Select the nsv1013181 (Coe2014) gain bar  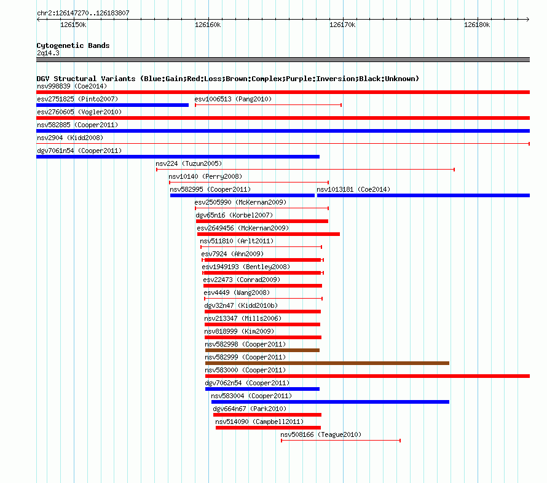(x=423, y=195)
